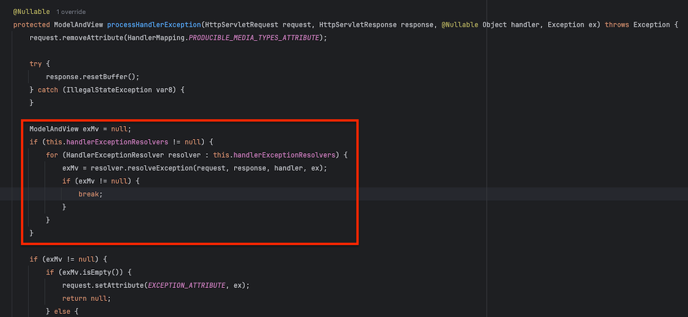Click the 'throws' keyword in method signature
This screenshot has width=688, height=317.
click(617, 25)
